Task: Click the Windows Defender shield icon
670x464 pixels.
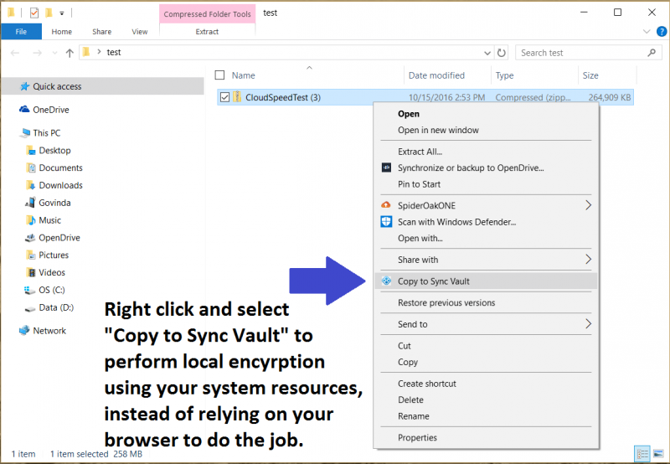Action: pyautogui.click(x=386, y=221)
